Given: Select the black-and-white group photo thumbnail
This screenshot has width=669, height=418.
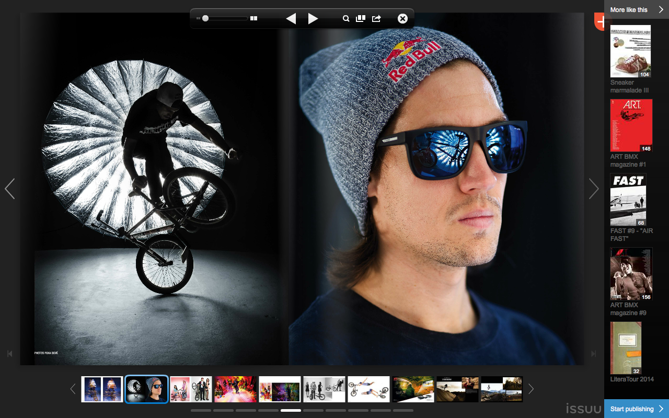Looking at the screenshot, I should (x=324, y=389).
